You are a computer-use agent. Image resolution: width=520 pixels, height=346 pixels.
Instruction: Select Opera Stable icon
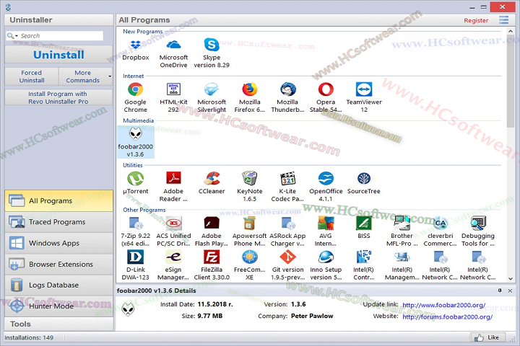pos(326,89)
